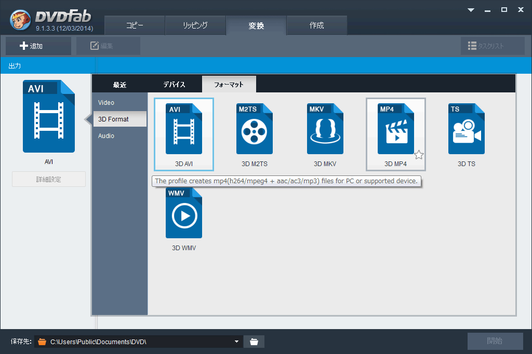Screen dimensions: 532x354
Task: Click the save destination path field
Action: coord(138,342)
